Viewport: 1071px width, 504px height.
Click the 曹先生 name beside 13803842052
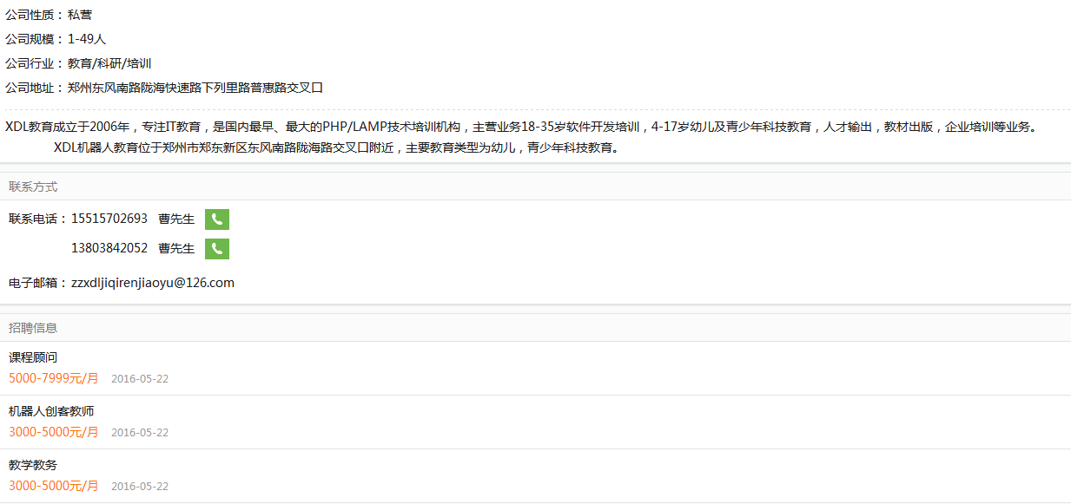[x=176, y=248]
